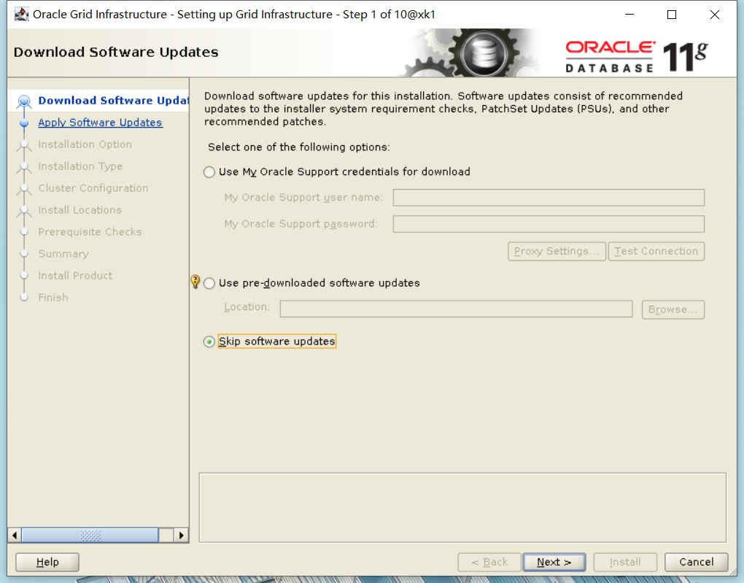
Task: Click Browse button for update location
Action: click(x=673, y=309)
